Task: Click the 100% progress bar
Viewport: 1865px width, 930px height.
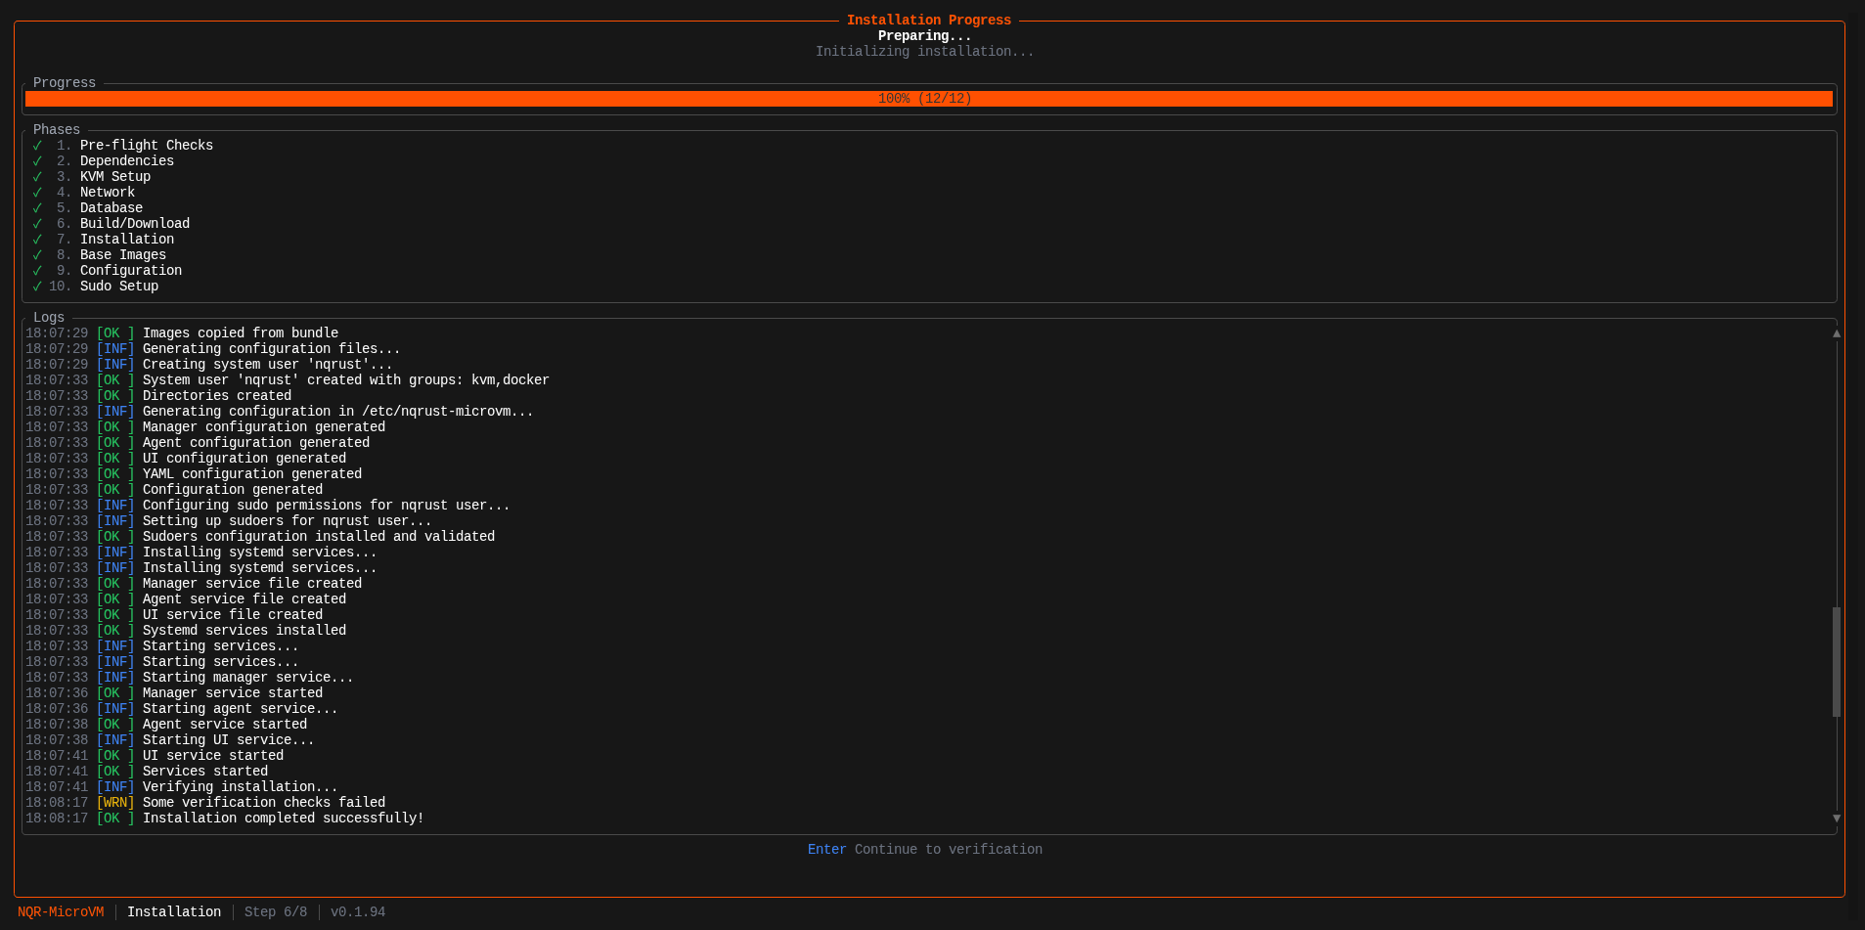Action: [x=924, y=98]
